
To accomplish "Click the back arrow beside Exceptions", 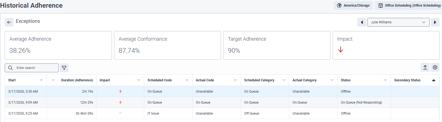I will coord(9,22).
